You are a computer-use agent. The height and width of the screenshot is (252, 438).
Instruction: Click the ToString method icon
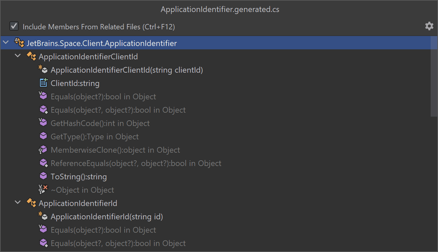[43, 176]
